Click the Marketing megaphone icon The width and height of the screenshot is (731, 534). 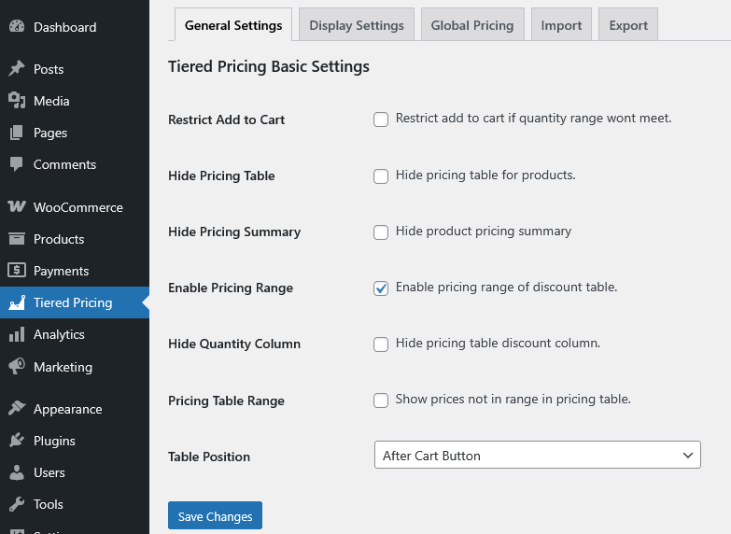tap(17, 367)
